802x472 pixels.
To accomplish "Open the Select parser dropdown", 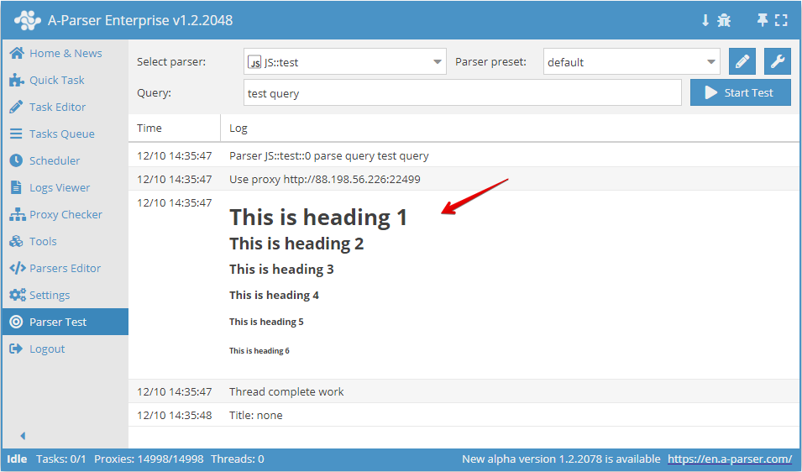I will (344, 62).
